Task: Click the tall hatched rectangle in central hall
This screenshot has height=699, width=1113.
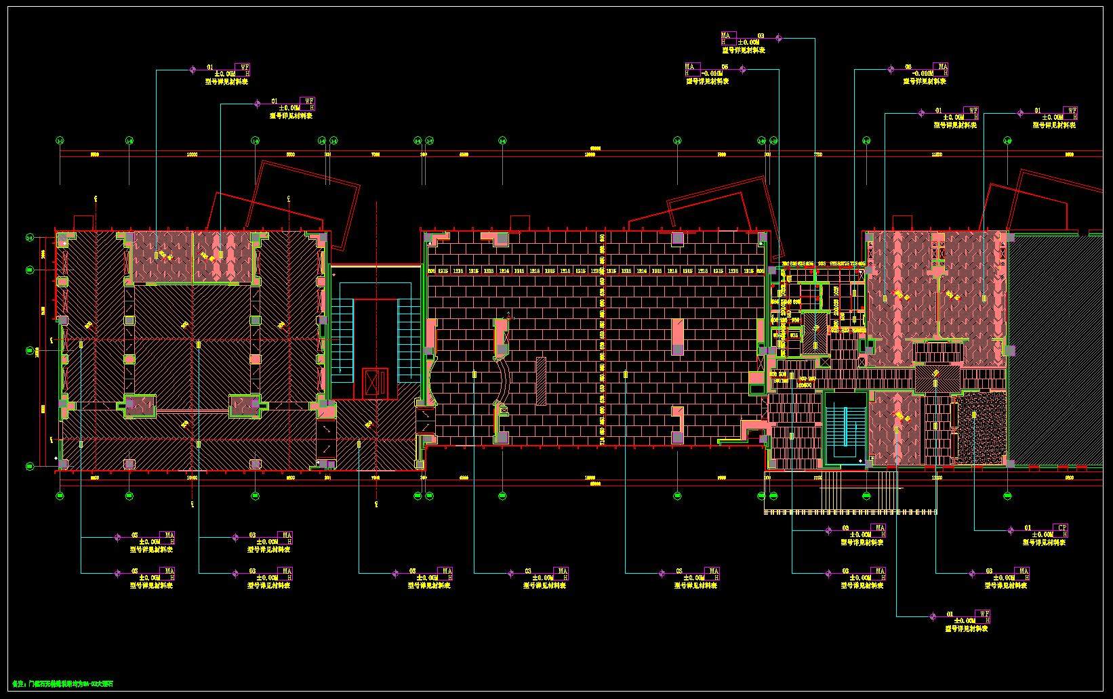Action: pos(540,381)
